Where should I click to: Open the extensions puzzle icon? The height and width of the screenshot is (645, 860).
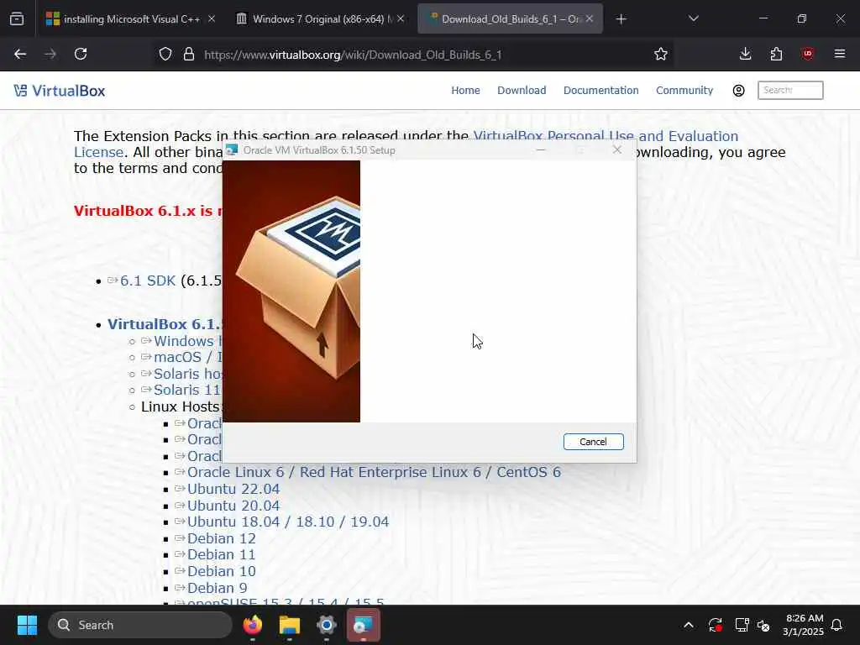[776, 54]
